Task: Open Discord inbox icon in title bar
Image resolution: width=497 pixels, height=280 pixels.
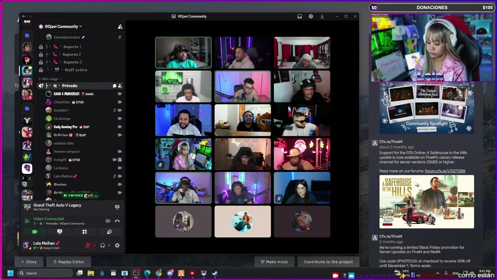Action: [299, 16]
